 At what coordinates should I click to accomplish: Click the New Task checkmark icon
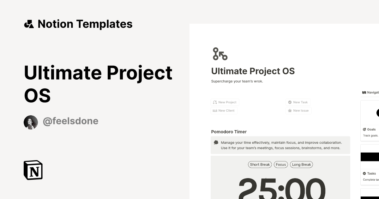[290, 102]
